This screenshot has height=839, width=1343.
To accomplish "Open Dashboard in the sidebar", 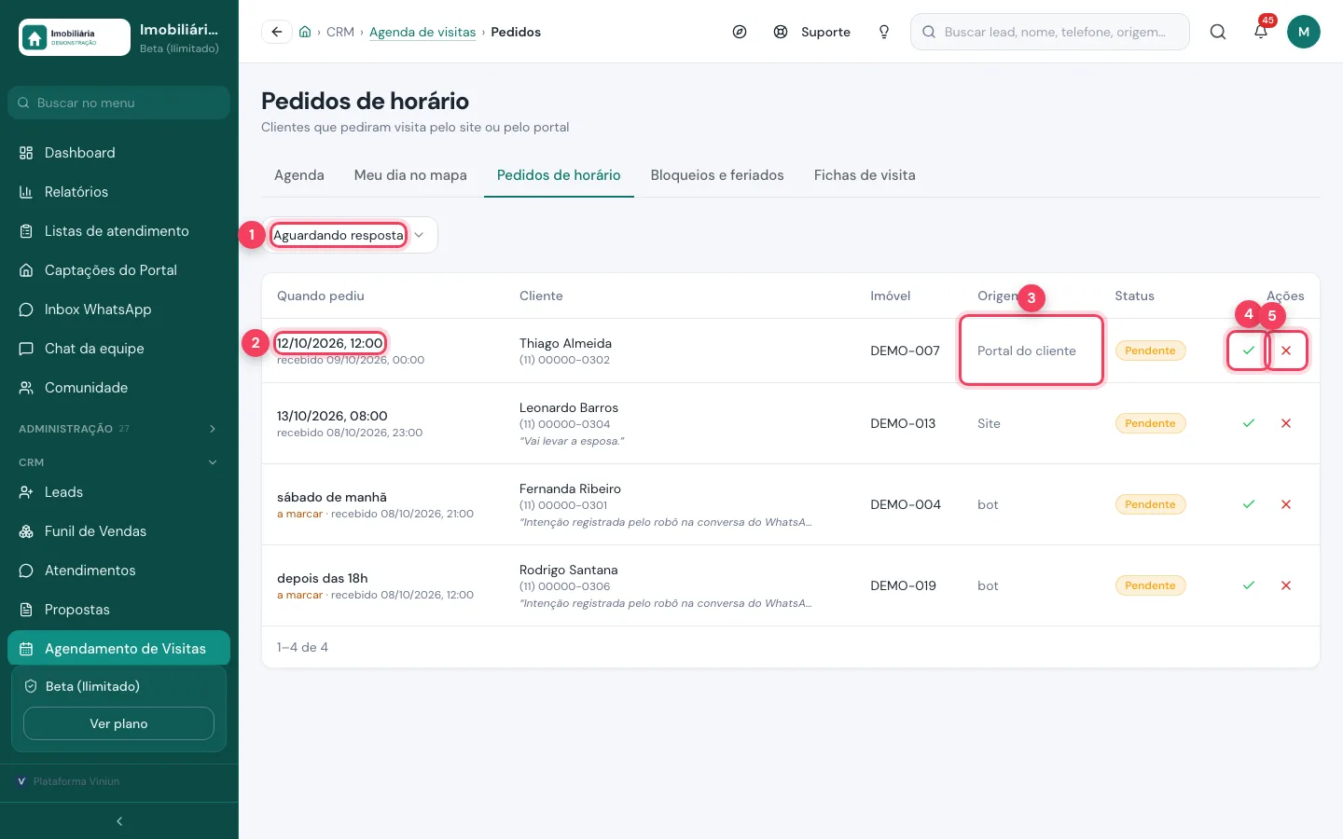I will point(118,153).
